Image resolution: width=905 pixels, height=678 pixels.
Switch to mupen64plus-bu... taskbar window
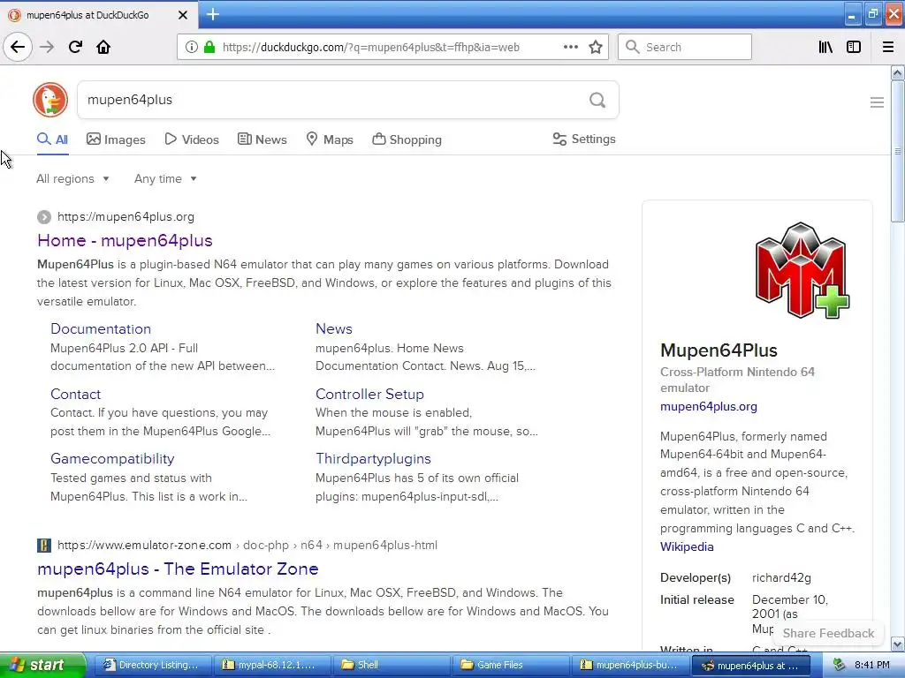629,665
